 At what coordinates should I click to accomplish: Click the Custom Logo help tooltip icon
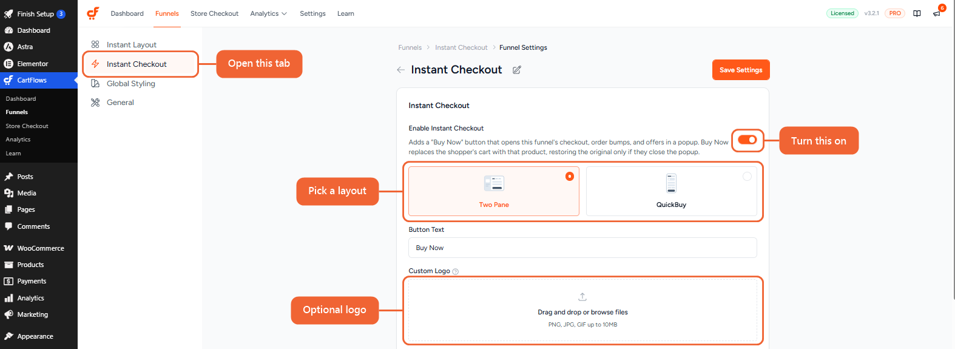tap(456, 271)
